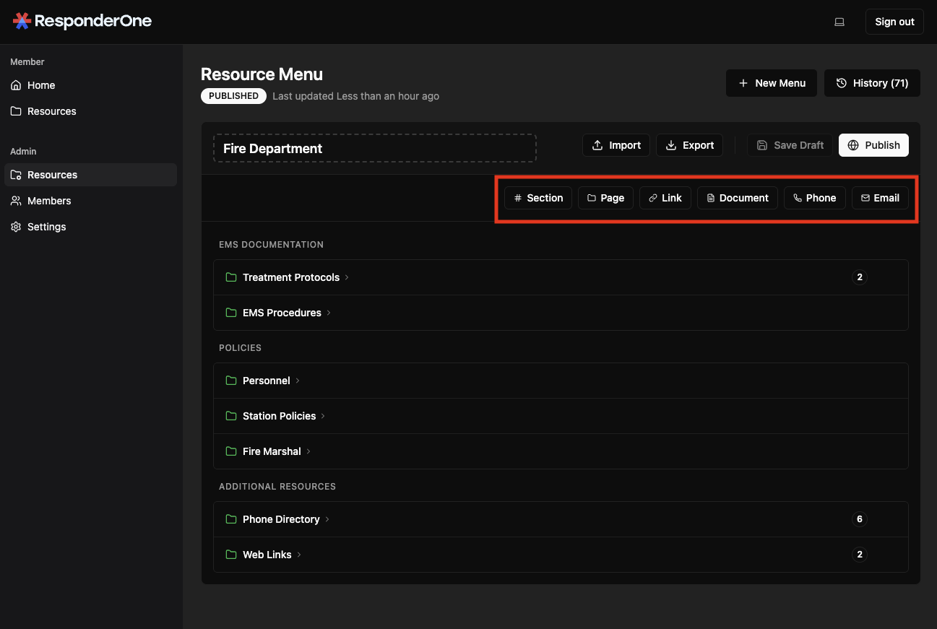Add a new Link element

[x=665, y=198]
